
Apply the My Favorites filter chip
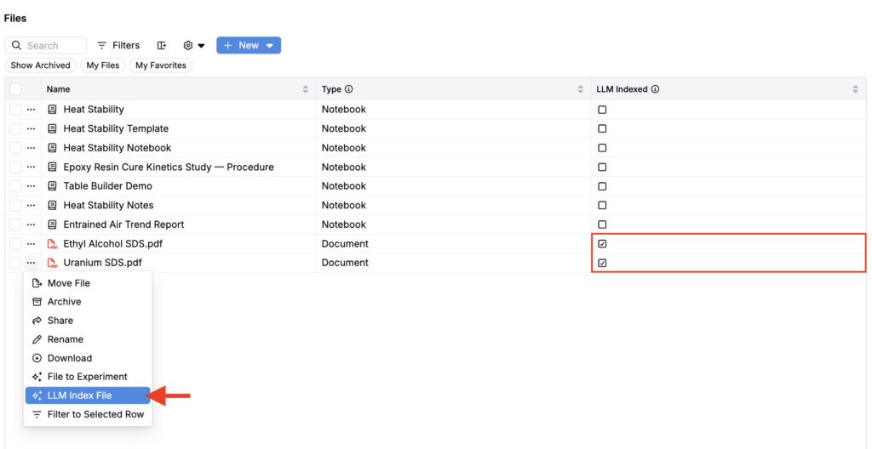(161, 65)
